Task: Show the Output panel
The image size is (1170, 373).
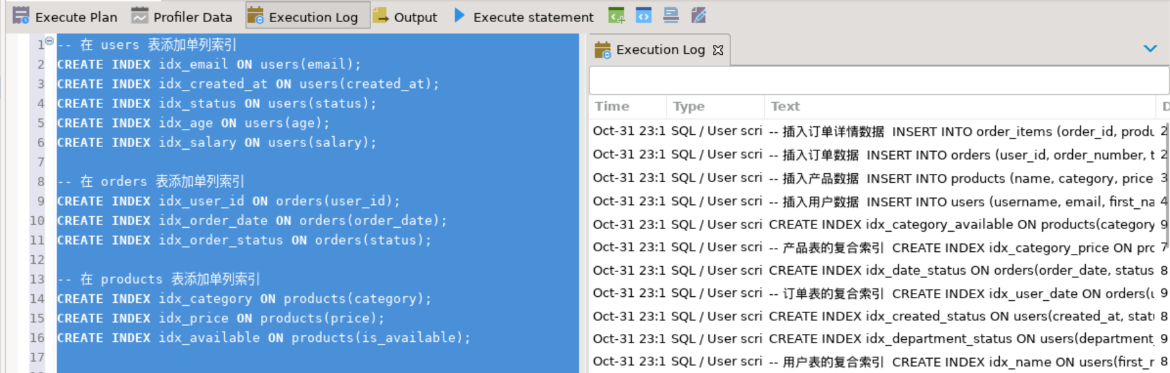Action: (x=405, y=16)
